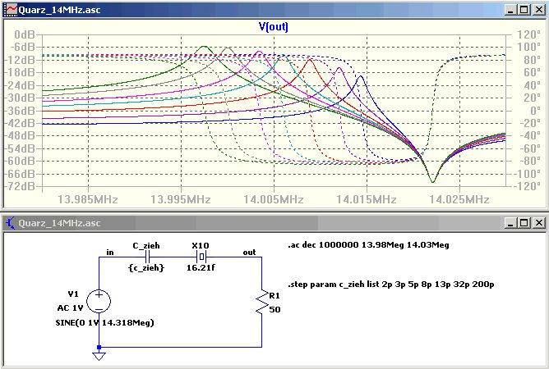Click the X10 component name label
549x369 pixels.
[201, 246]
